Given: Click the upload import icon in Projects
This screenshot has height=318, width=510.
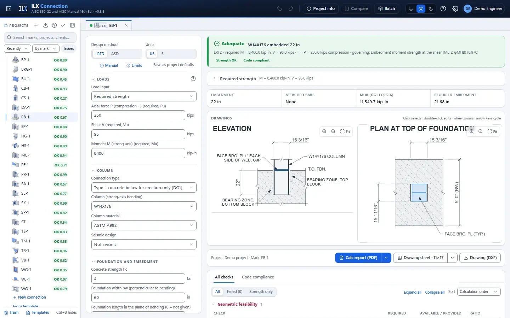Looking at the screenshot, I should 45,25.
